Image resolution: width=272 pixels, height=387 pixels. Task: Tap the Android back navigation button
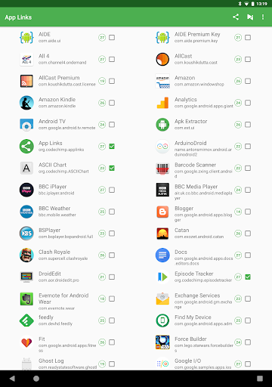click(12, 379)
